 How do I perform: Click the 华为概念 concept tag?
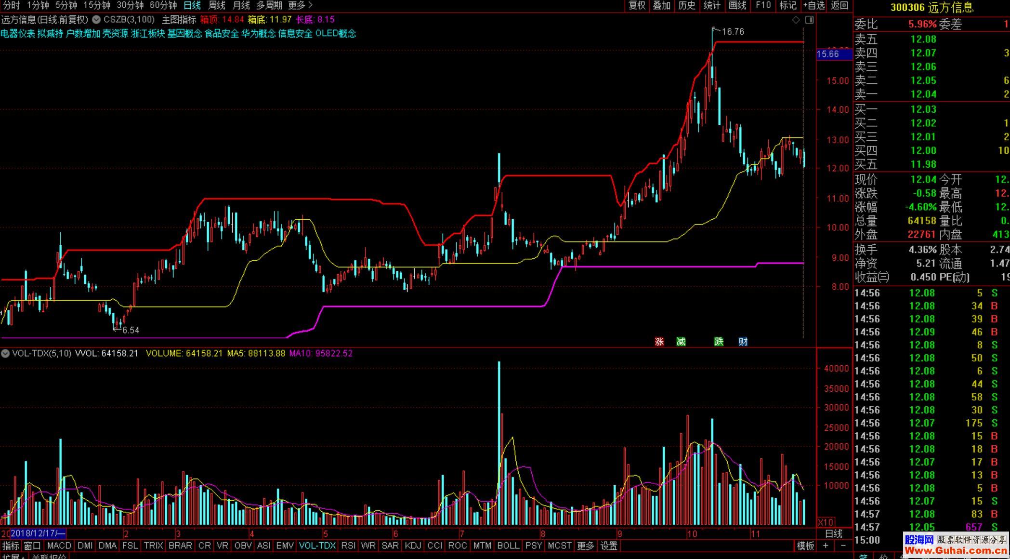click(x=259, y=33)
